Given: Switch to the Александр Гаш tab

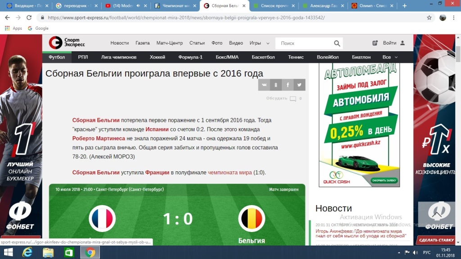Looking at the screenshot, I should point(323,5).
